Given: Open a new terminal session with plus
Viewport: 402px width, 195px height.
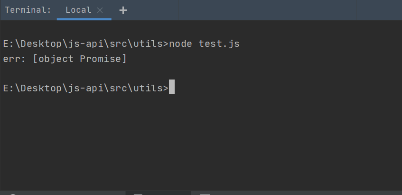Looking at the screenshot, I should coord(123,10).
